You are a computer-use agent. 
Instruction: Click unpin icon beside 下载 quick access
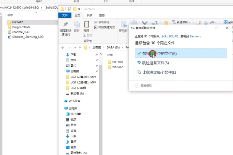tap(96, 55)
